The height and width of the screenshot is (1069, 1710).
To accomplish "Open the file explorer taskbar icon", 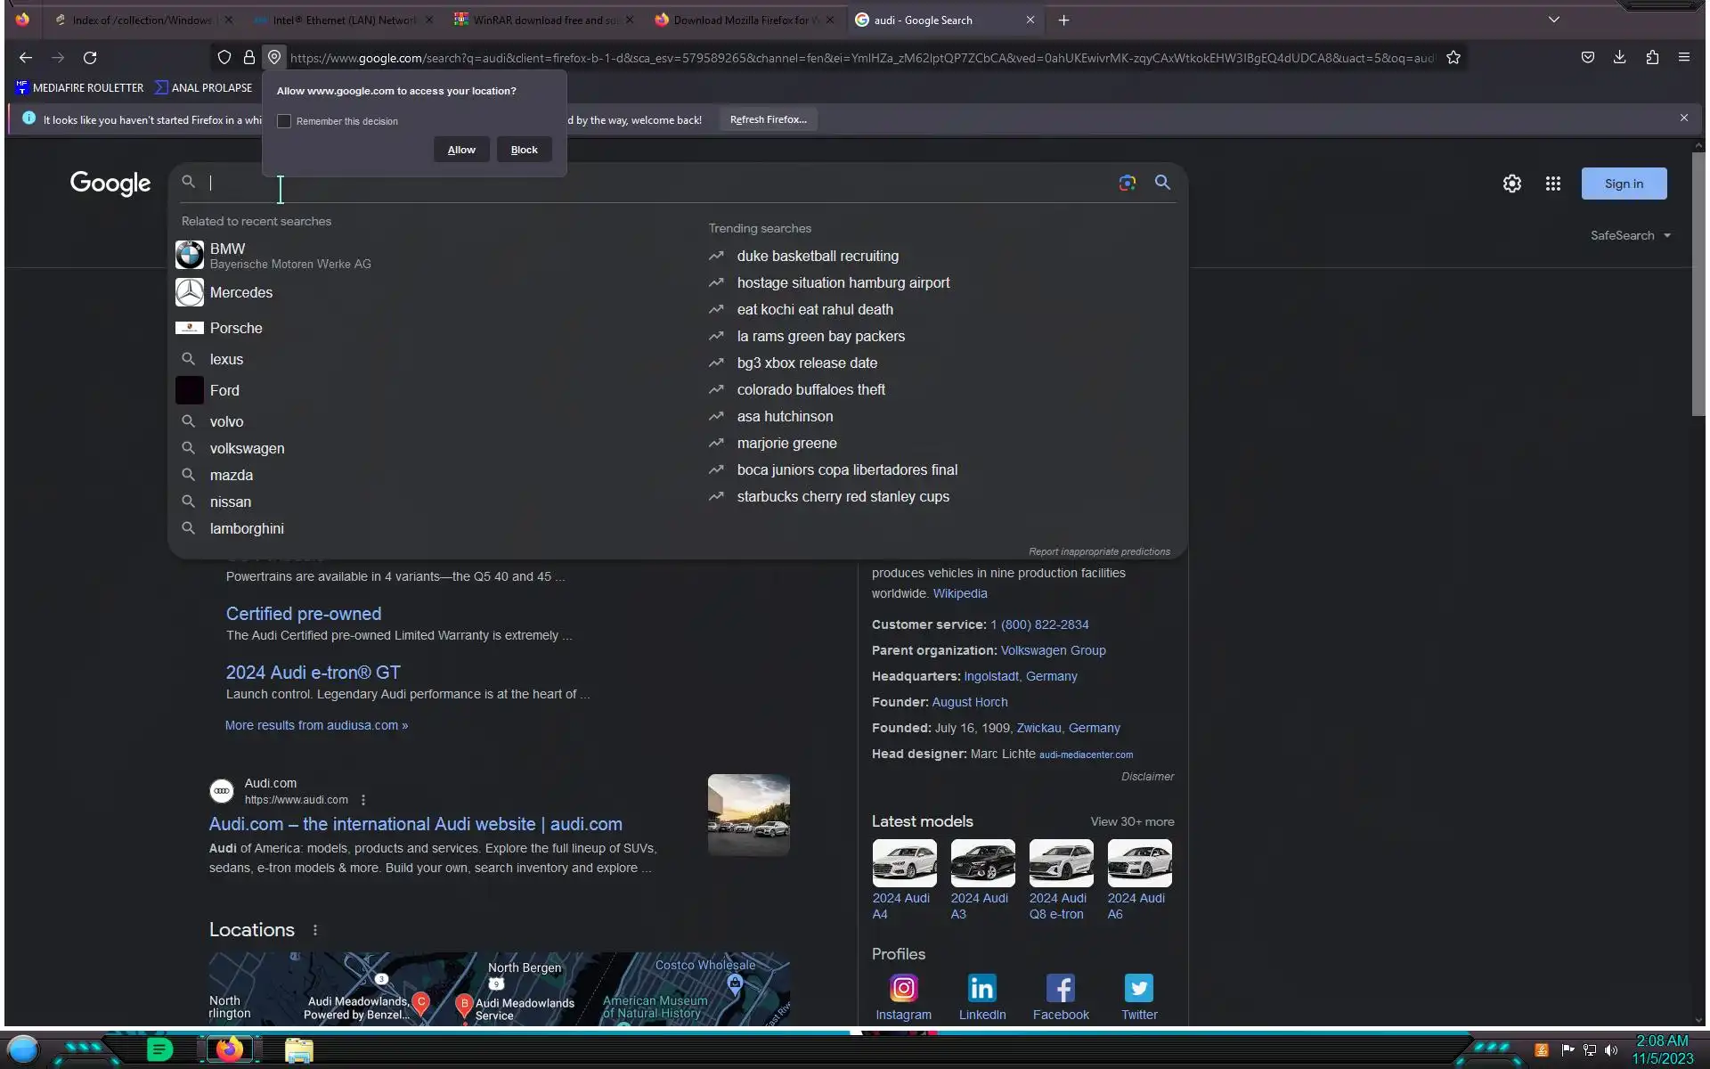I will [298, 1050].
